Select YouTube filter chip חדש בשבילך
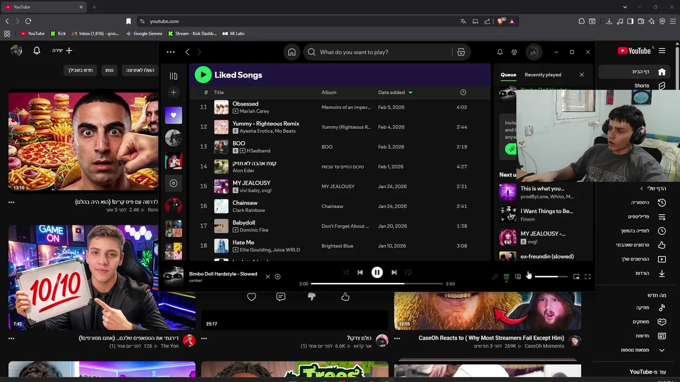Viewport: 680px width, 382px height. pos(80,70)
